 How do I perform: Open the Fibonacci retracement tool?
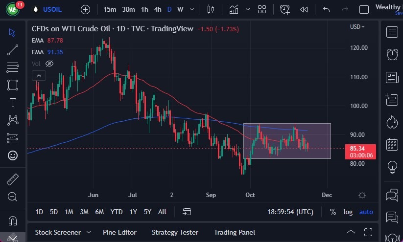13,67
